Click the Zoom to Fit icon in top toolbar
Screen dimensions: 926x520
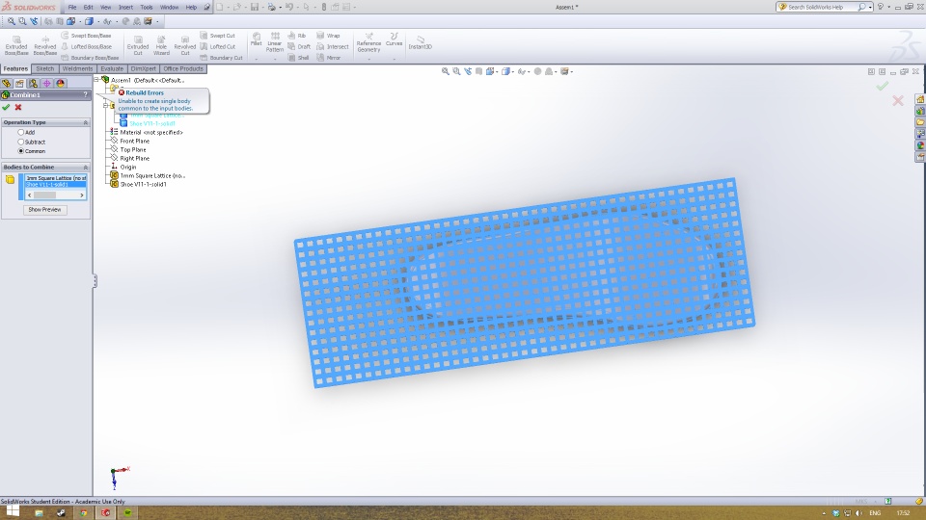click(11, 21)
